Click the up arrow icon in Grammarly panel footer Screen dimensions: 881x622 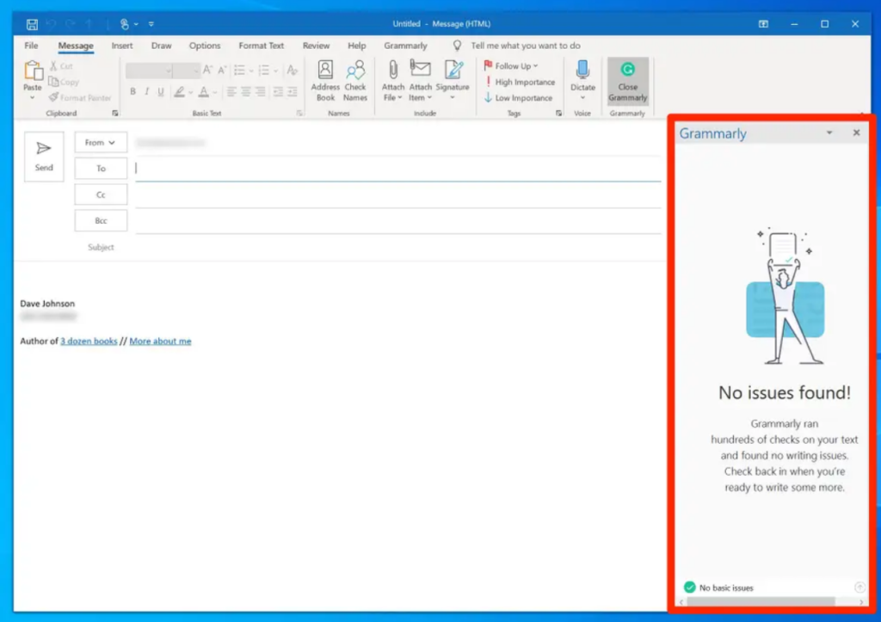[859, 588]
